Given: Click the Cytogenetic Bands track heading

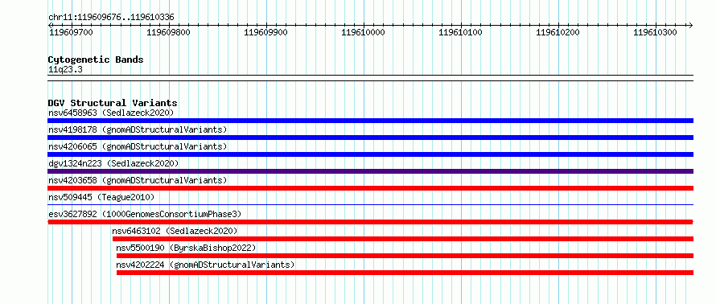Looking at the screenshot, I should pos(96,60).
